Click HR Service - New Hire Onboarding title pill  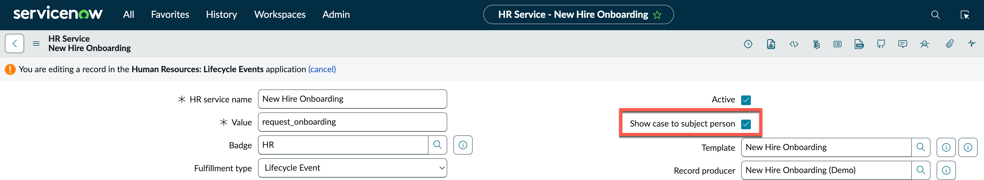click(x=578, y=14)
